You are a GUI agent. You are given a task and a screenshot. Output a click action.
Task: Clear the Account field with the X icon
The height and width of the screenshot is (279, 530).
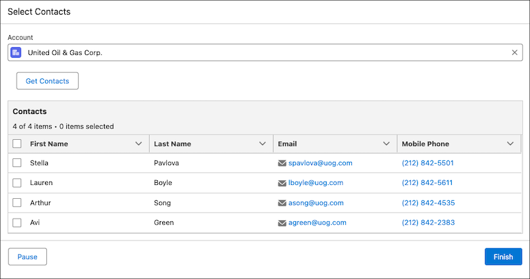[515, 52]
